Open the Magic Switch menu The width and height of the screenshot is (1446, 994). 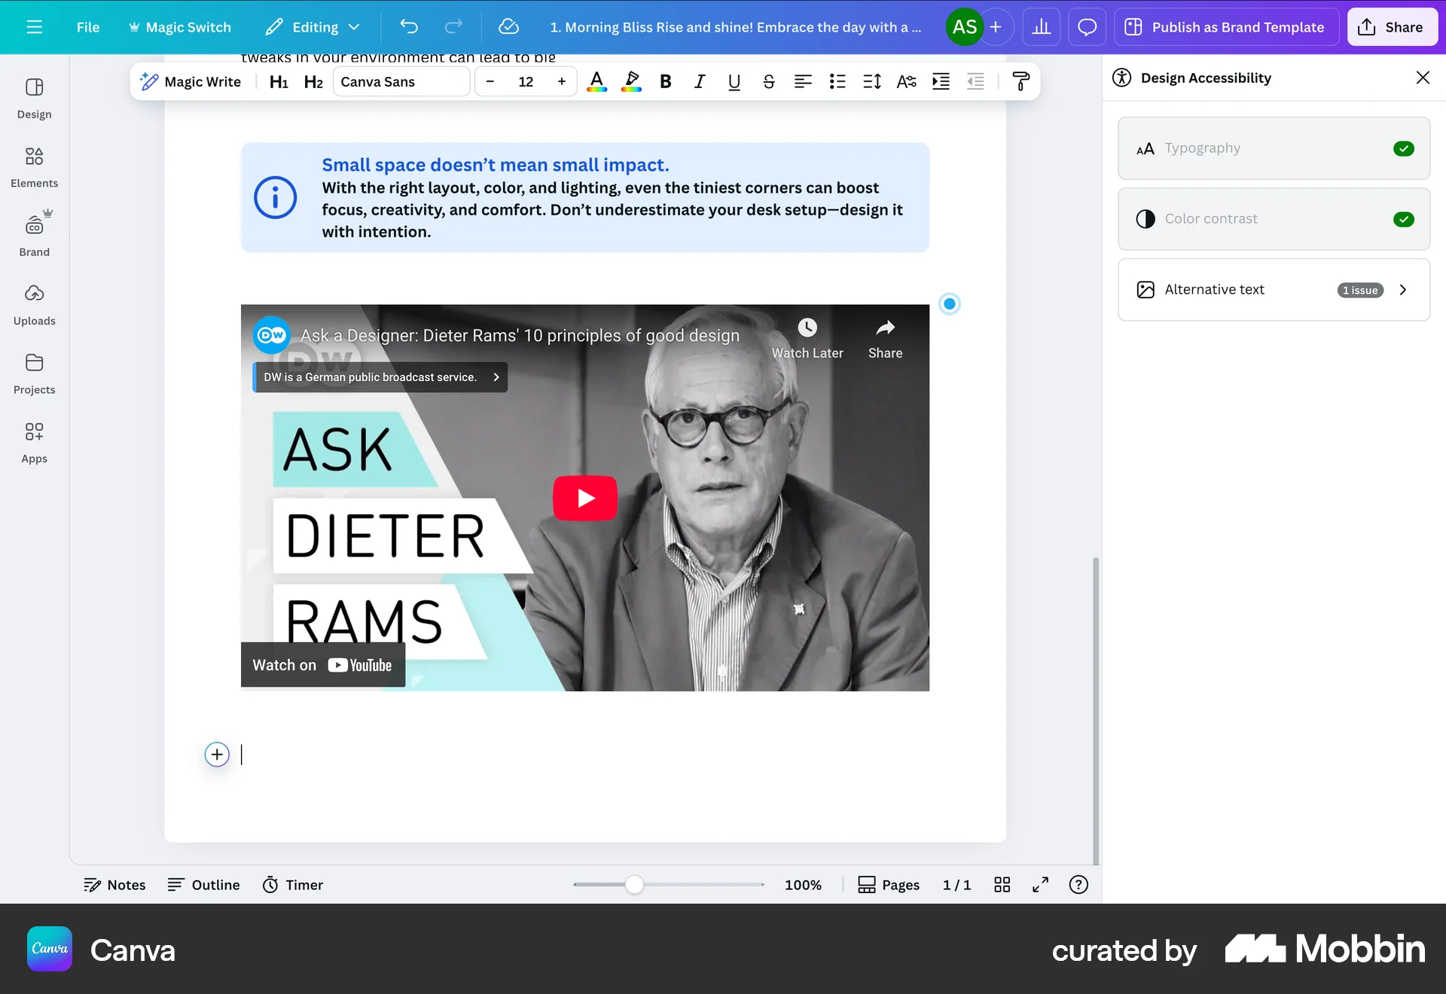(x=179, y=27)
